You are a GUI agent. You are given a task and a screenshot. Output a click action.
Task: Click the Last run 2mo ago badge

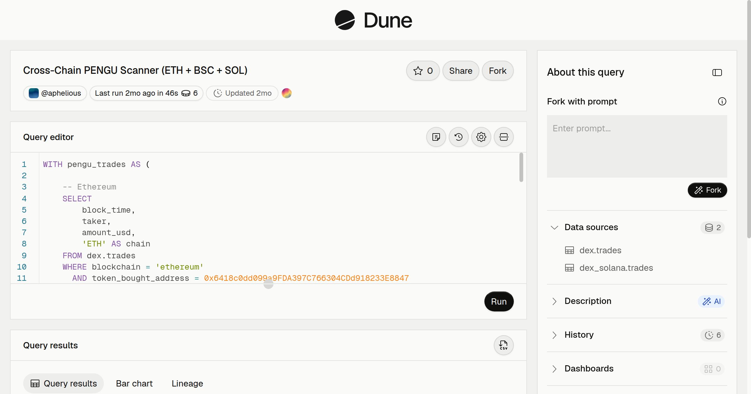(x=146, y=93)
